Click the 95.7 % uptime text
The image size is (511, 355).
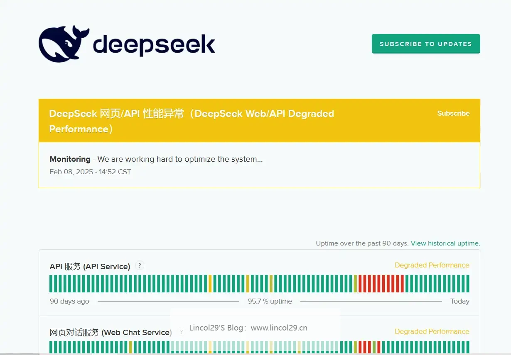pos(270,301)
